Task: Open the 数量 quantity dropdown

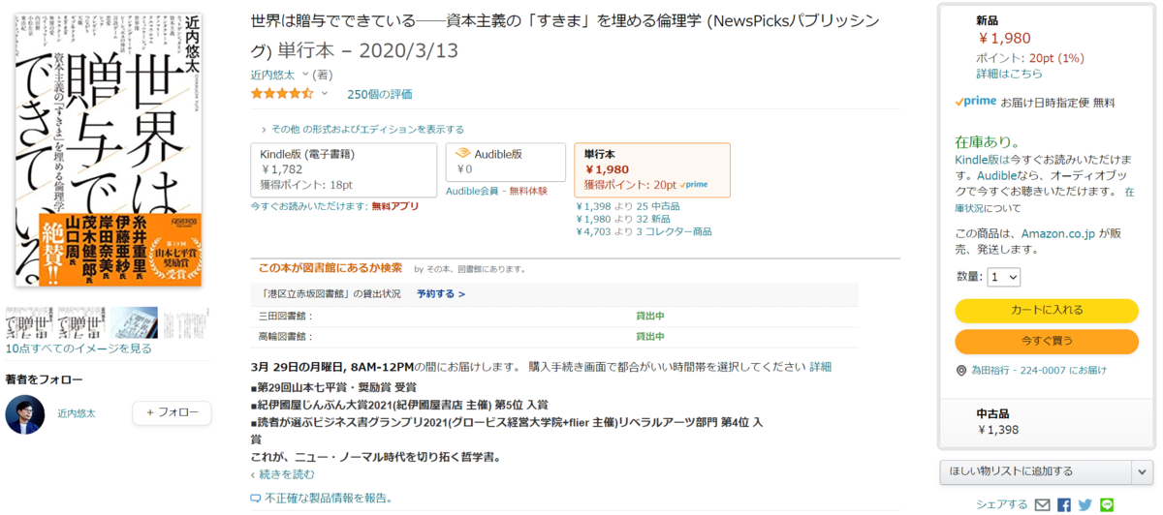Action: [1004, 277]
